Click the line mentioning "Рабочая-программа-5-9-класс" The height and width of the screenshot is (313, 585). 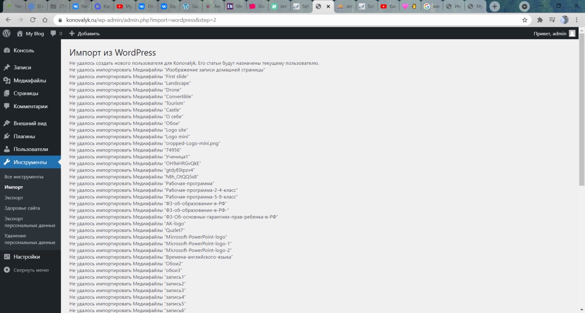click(154, 197)
